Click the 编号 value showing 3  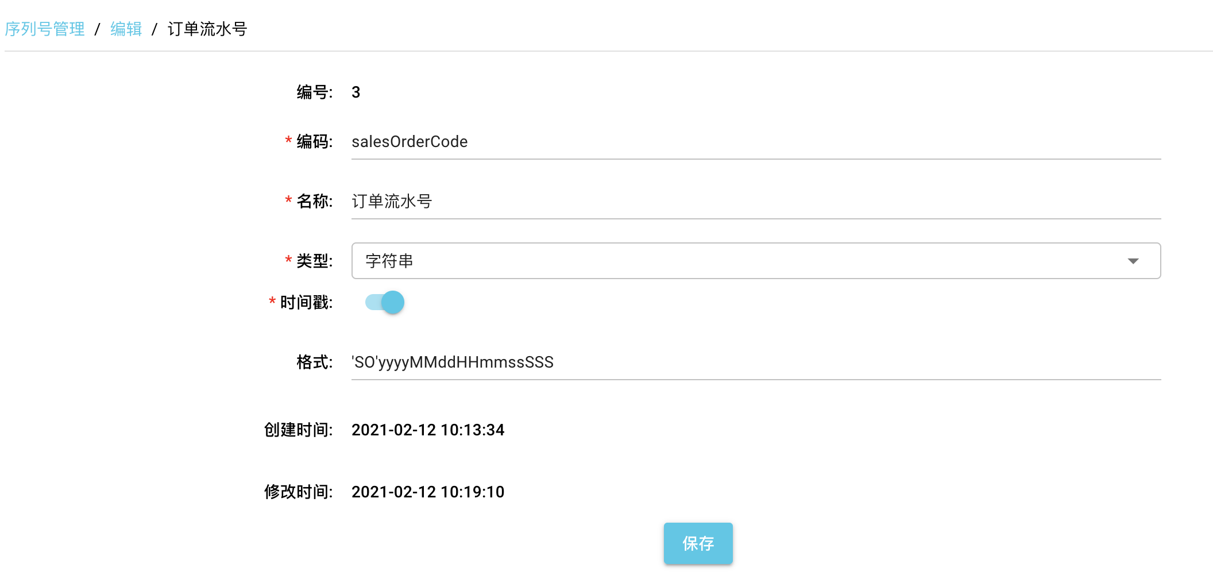coord(356,91)
